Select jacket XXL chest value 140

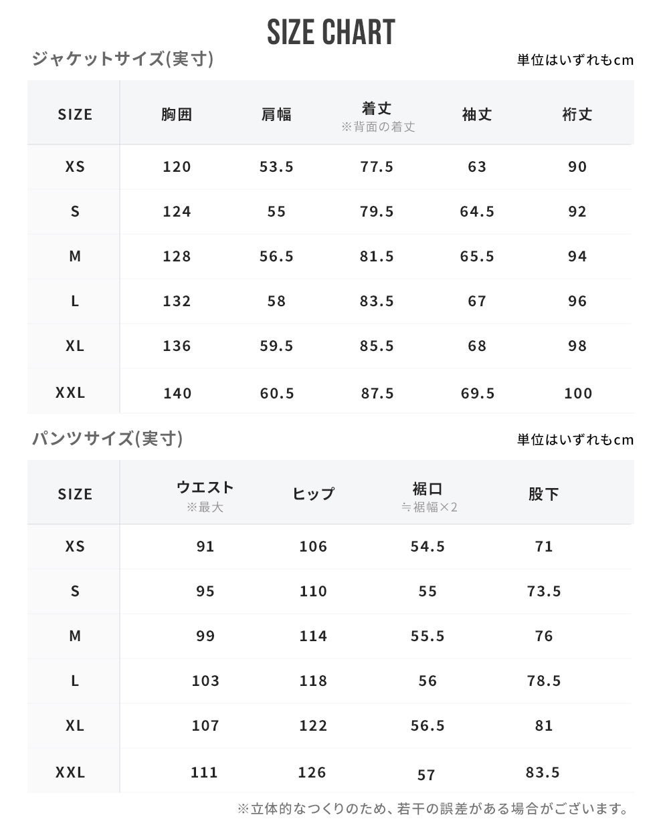click(177, 393)
